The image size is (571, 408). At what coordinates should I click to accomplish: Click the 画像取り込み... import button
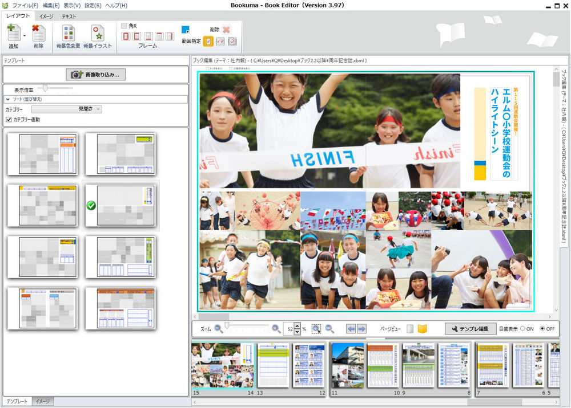[x=95, y=75]
